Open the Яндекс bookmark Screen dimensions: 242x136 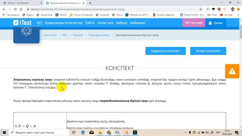pos(28,15)
